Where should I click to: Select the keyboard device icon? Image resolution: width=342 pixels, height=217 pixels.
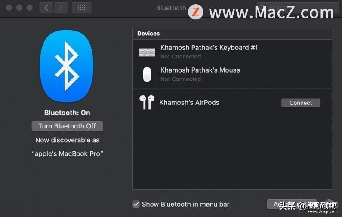147,52
